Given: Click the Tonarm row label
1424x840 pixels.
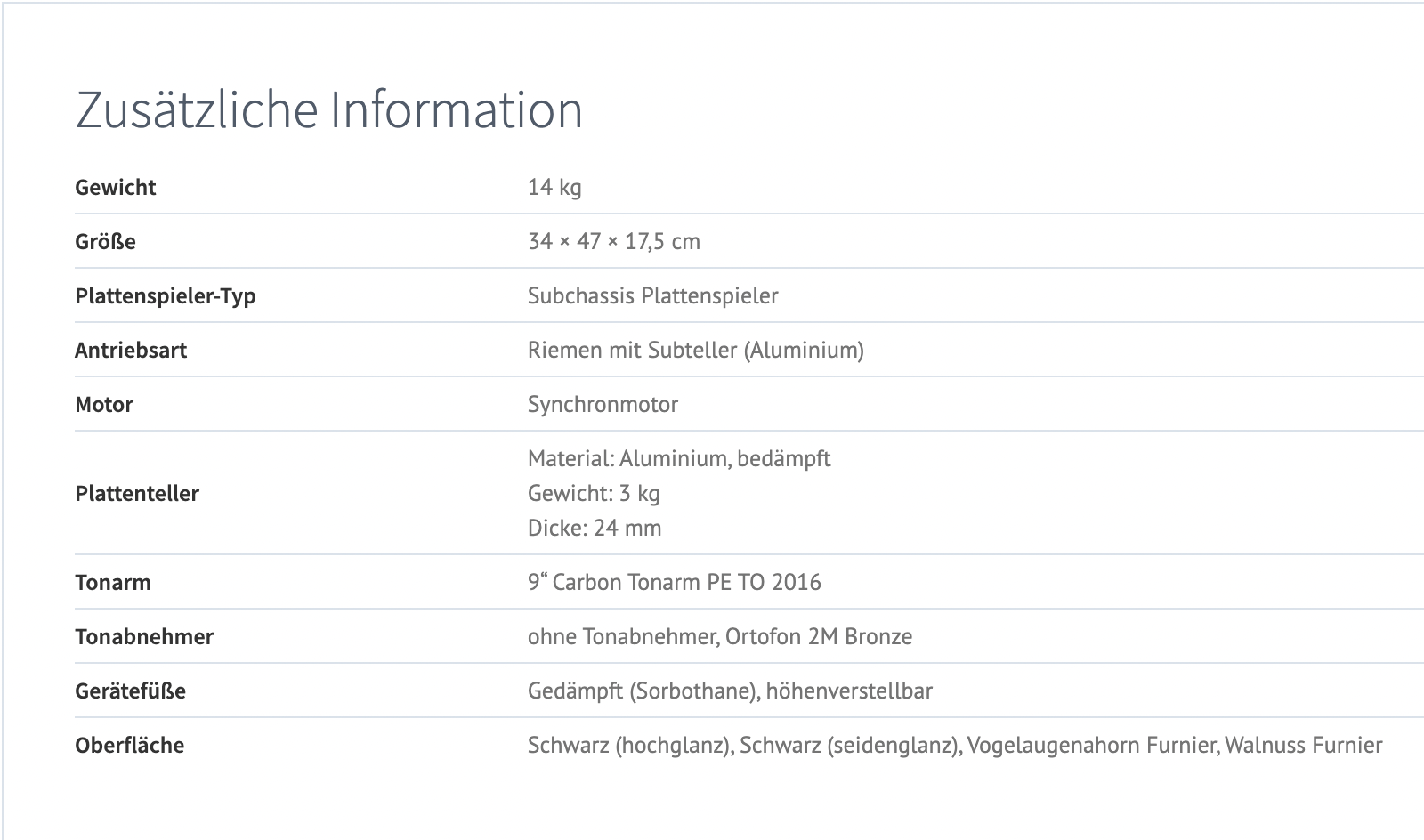Looking at the screenshot, I should (113, 583).
